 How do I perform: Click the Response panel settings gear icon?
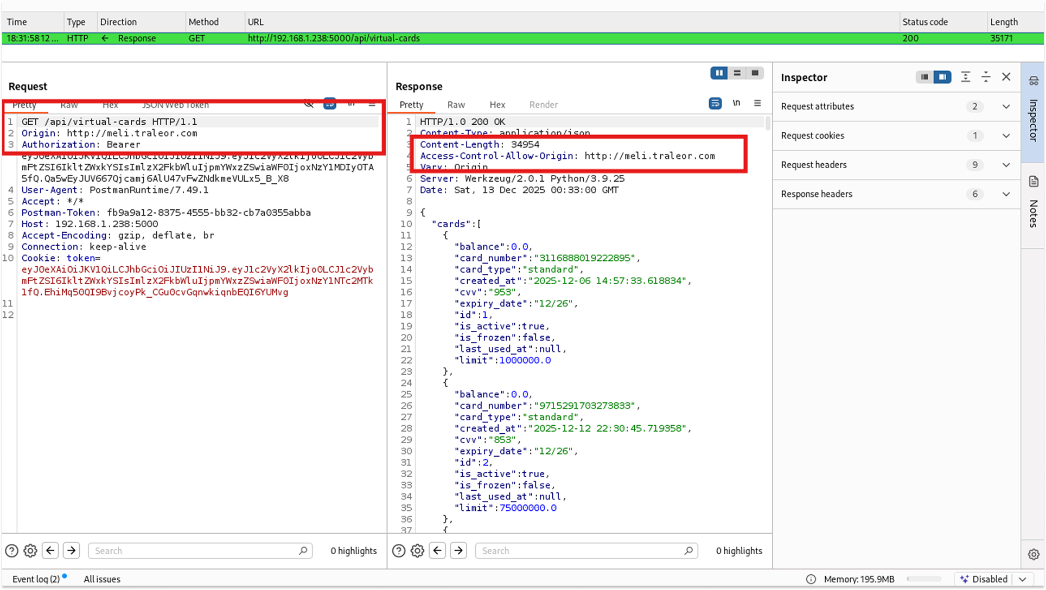pyautogui.click(x=417, y=551)
